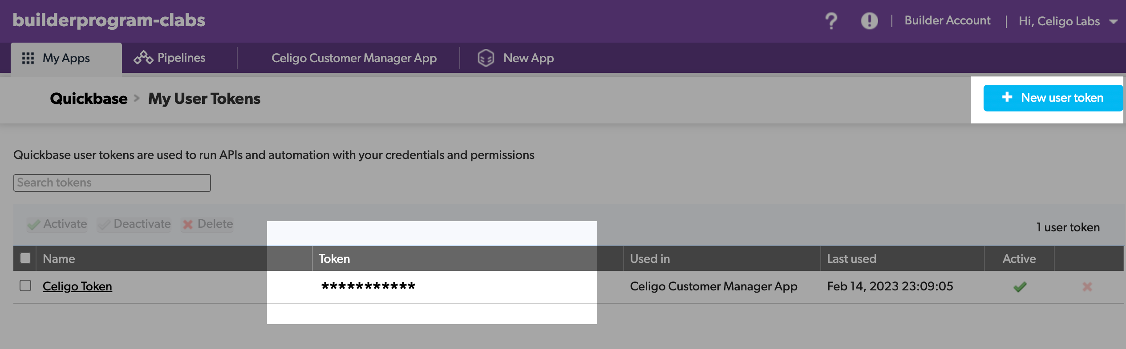This screenshot has height=349, width=1126.
Task: Focus the Search tokens field
Action: click(x=112, y=183)
